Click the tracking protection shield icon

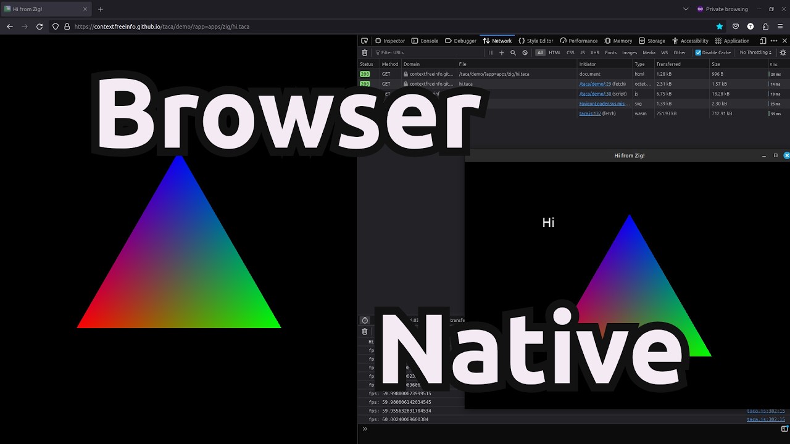click(x=56, y=27)
